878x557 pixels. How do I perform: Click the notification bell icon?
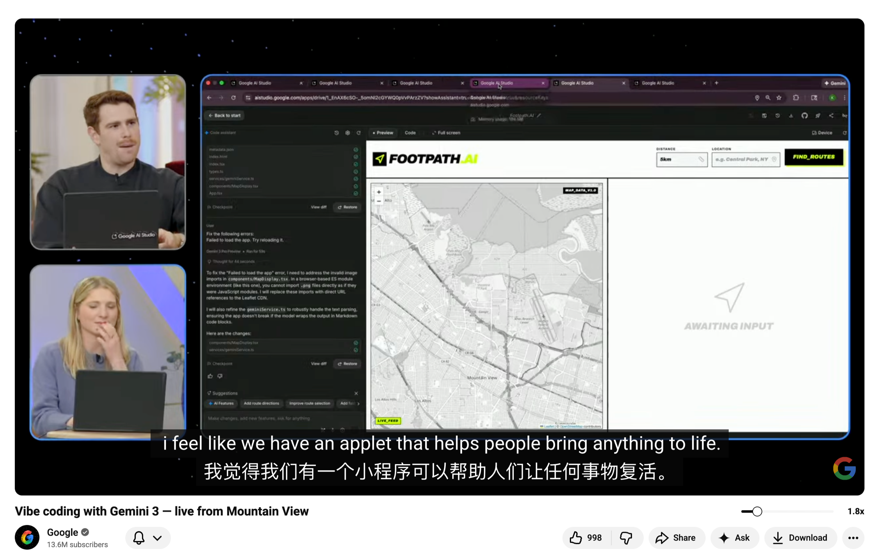pos(139,538)
